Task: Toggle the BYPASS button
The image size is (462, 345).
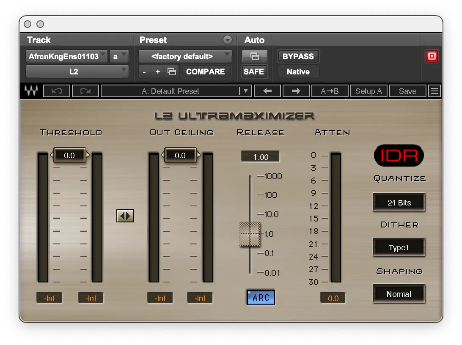Action: (298, 56)
